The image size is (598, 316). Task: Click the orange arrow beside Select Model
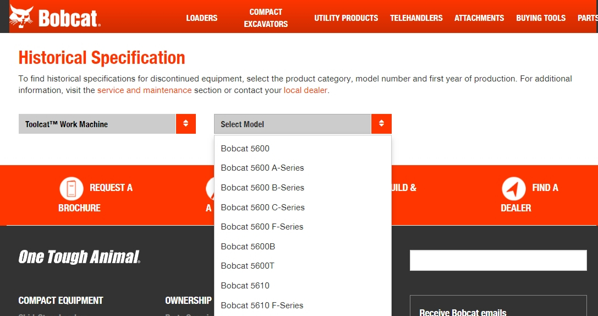381,124
